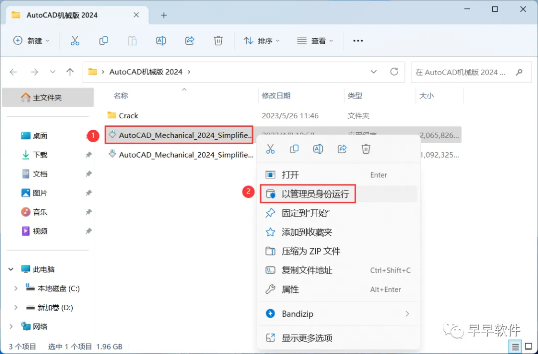Choose 以管理员身份运行 from context menu
538x354 pixels.
[x=338, y=194]
